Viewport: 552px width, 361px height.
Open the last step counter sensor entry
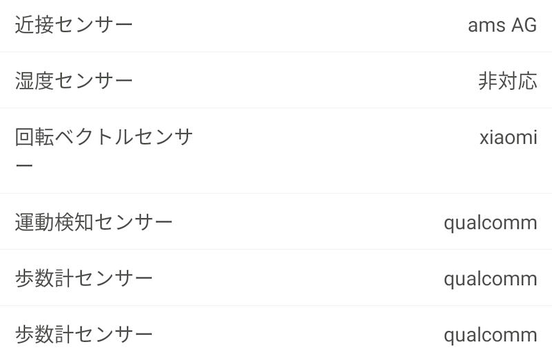[276, 336]
